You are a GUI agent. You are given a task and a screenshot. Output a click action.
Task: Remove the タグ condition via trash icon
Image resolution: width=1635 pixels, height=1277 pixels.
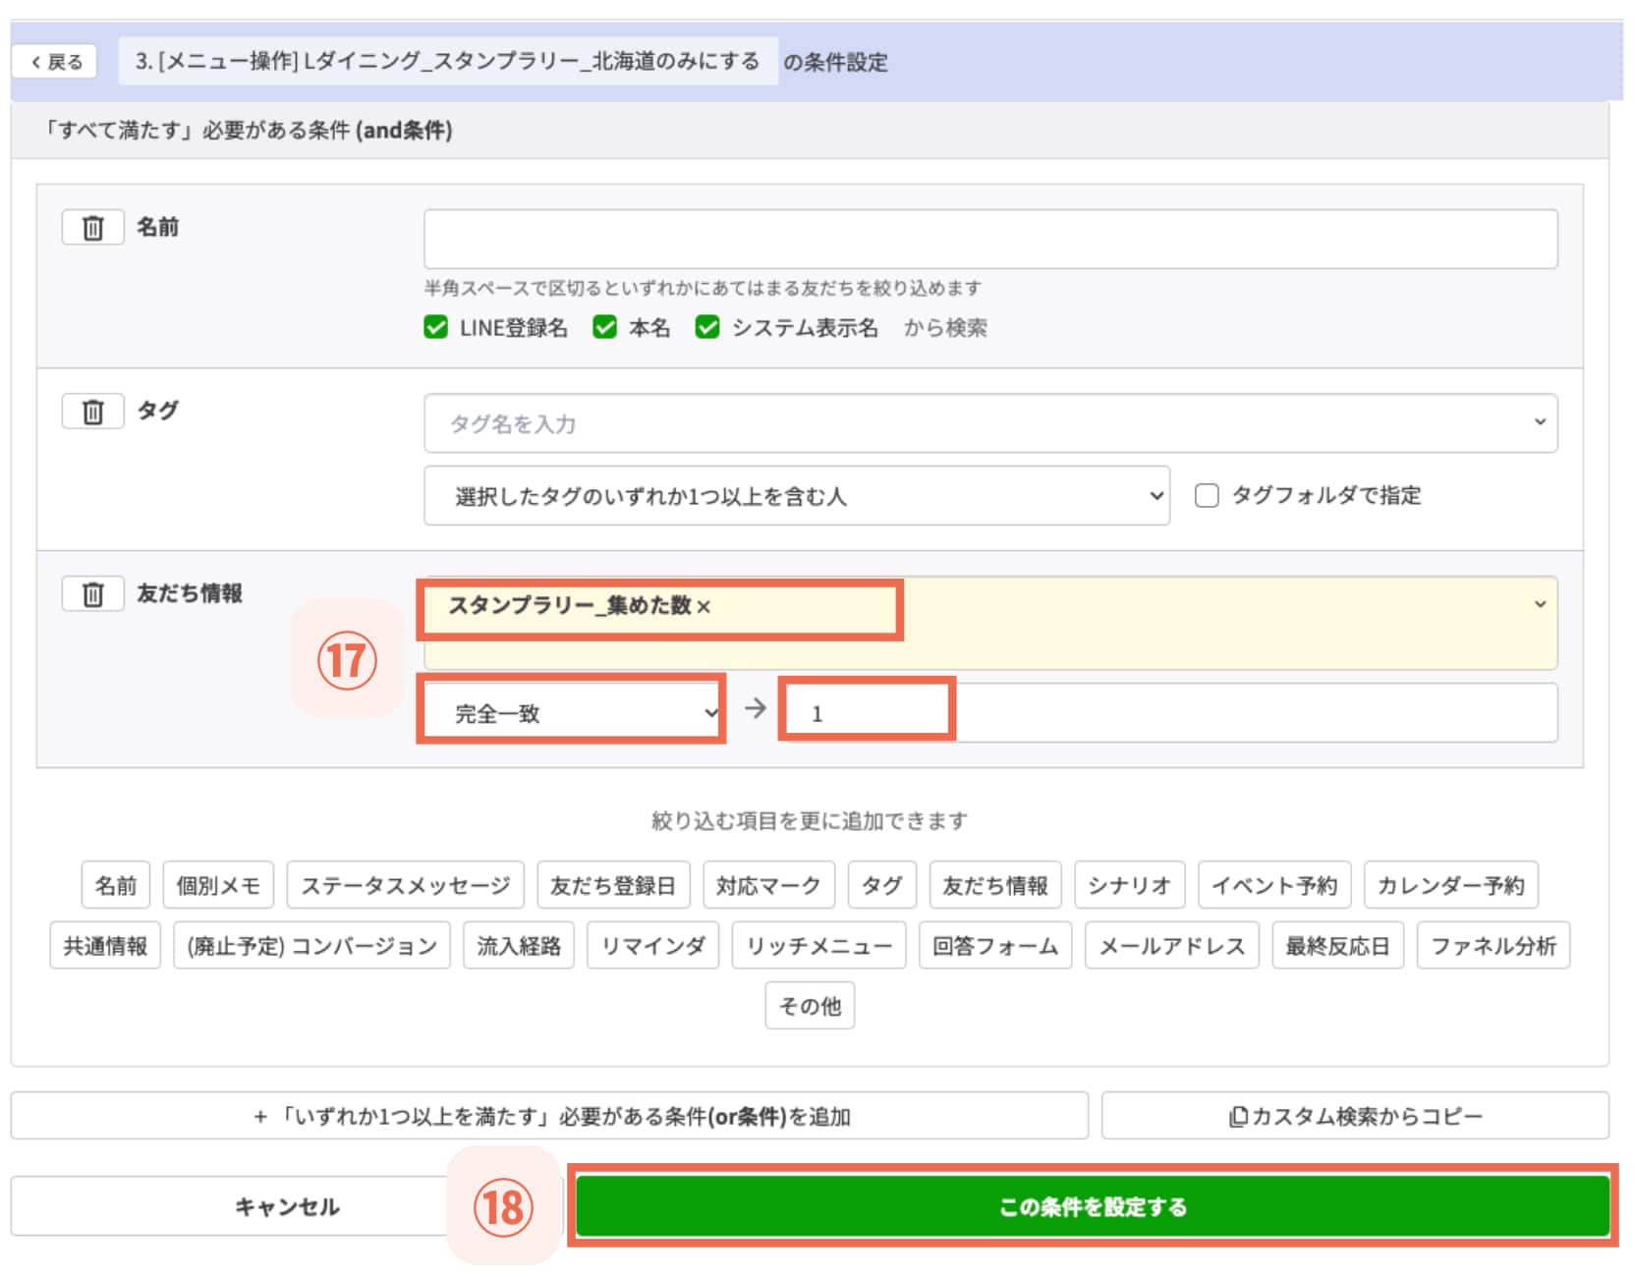coord(91,412)
